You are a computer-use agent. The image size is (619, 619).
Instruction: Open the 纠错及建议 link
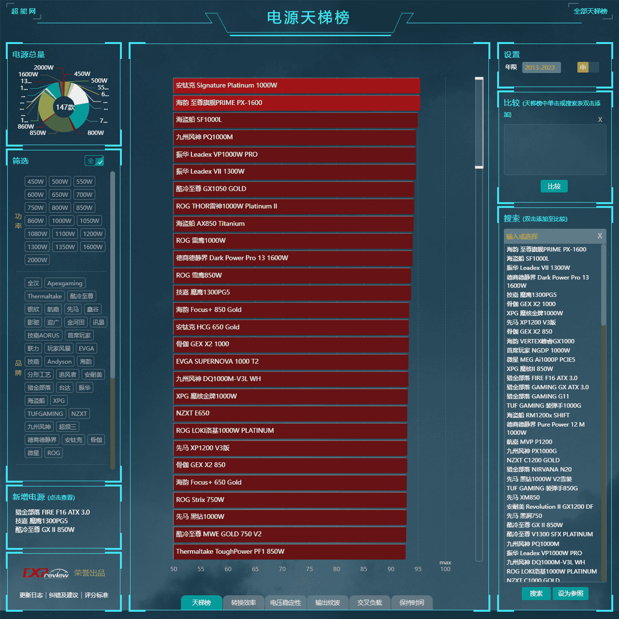(x=63, y=595)
